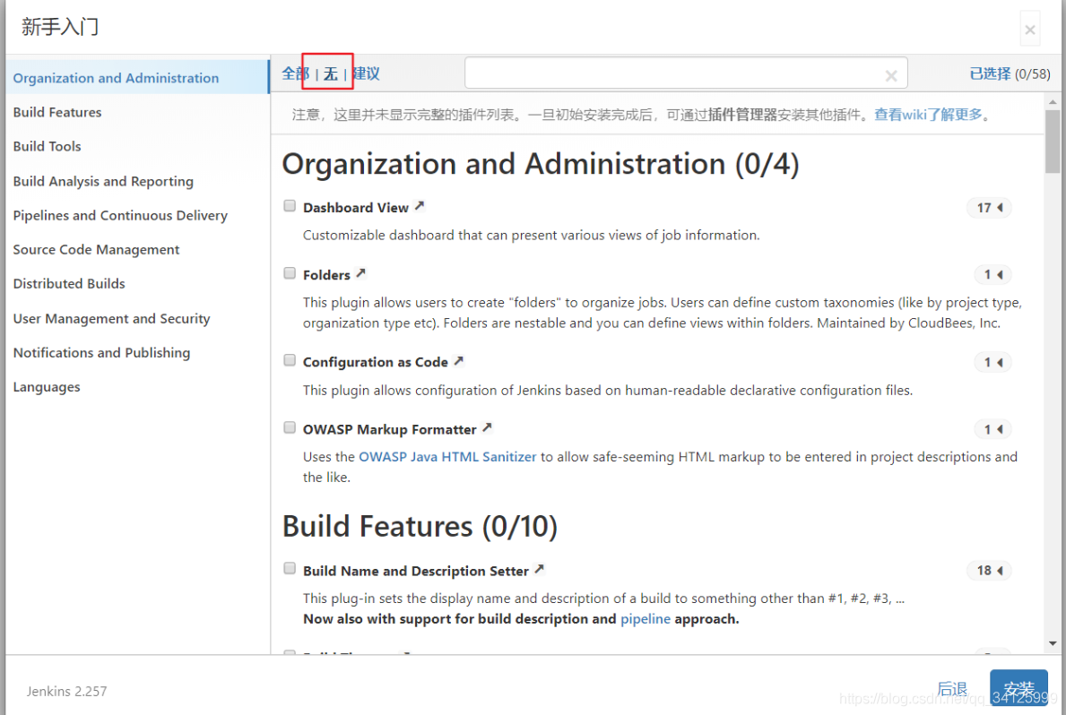
Task: Clear the plugin search field with X icon
Action: click(x=890, y=76)
